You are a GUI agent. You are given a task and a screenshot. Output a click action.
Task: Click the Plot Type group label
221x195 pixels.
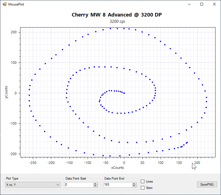[12, 178]
